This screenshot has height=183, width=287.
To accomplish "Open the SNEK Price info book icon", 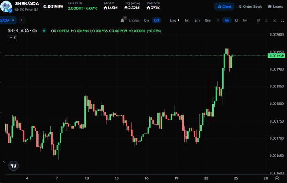I will click(36, 9).
